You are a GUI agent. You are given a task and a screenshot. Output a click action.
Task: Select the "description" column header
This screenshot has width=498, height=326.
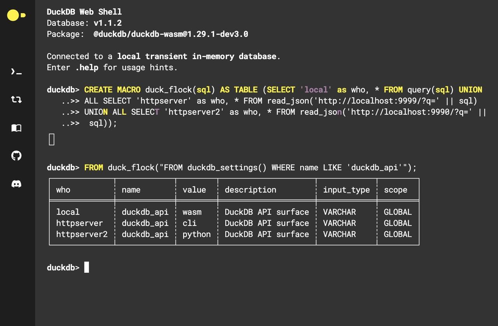pos(251,190)
